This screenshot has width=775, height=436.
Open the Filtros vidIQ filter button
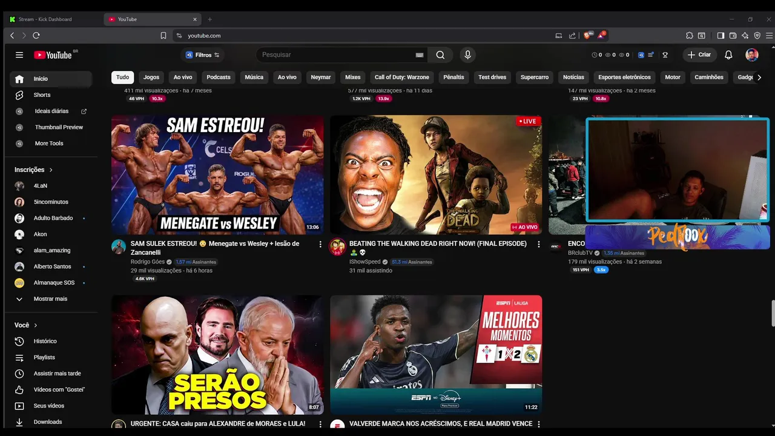pyautogui.click(x=203, y=55)
